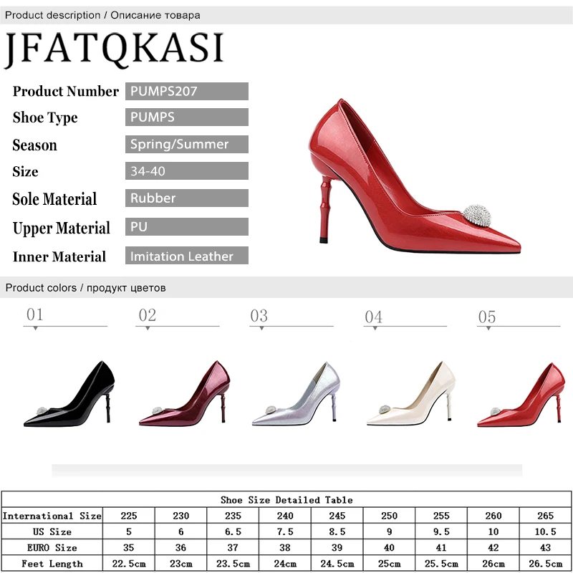573x573 pixels.
Task: Select the cream white shoe under color 04
Action: (x=410, y=393)
